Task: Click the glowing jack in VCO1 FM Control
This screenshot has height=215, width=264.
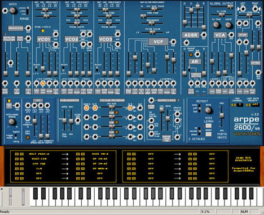Action: coord(43,83)
